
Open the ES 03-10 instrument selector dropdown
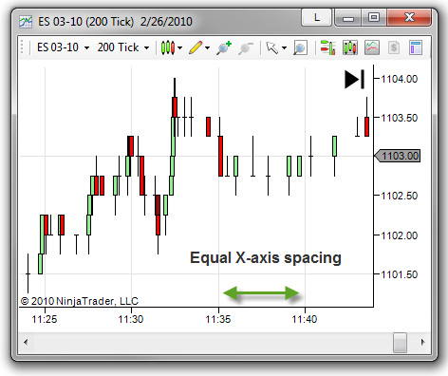(x=63, y=47)
